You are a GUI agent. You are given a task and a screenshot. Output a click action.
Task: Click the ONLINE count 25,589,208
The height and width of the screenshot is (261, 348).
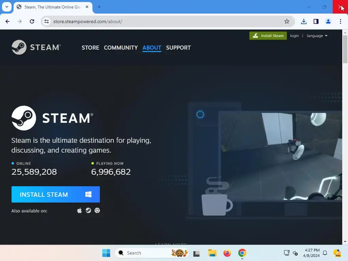coord(34,172)
